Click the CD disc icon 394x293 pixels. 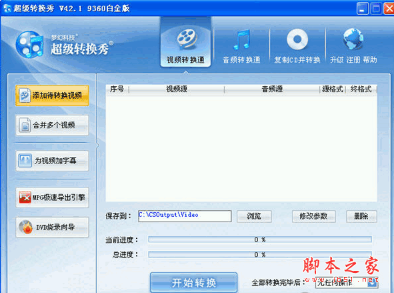pyautogui.click(x=297, y=39)
